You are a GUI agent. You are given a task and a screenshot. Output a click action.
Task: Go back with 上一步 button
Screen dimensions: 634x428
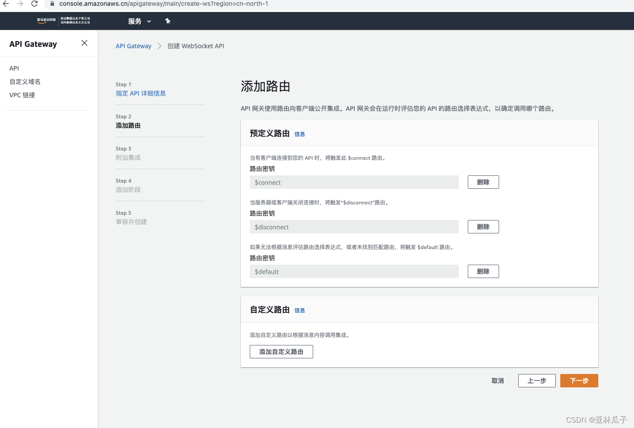point(537,381)
